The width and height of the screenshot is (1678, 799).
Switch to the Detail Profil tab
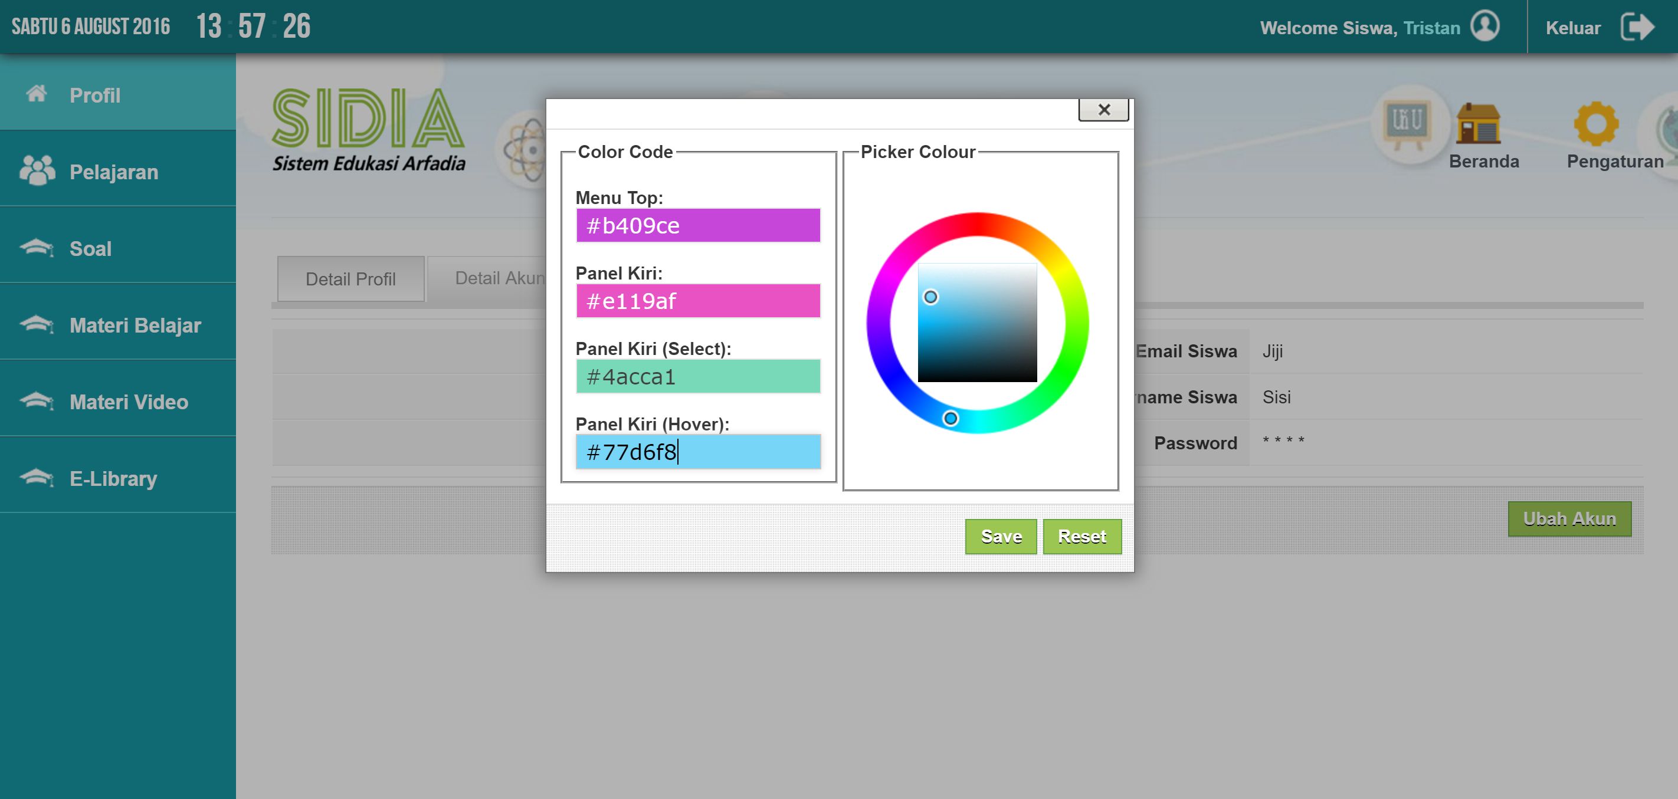(x=350, y=279)
